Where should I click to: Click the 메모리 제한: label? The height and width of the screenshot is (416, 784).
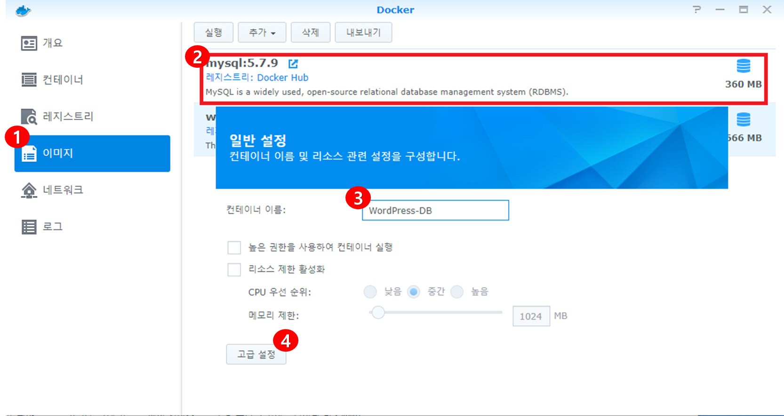point(273,315)
